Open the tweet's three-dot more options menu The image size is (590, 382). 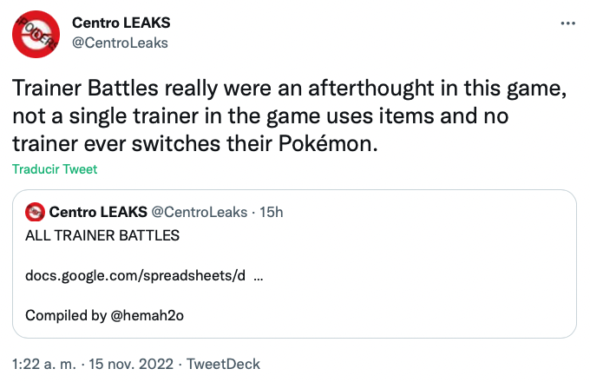click(x=567, y=23)
